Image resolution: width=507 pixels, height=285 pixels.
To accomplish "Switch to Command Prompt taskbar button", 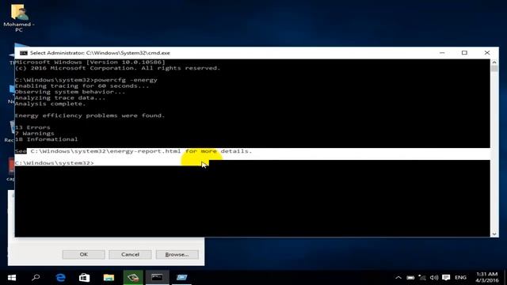I will [157, 278].
